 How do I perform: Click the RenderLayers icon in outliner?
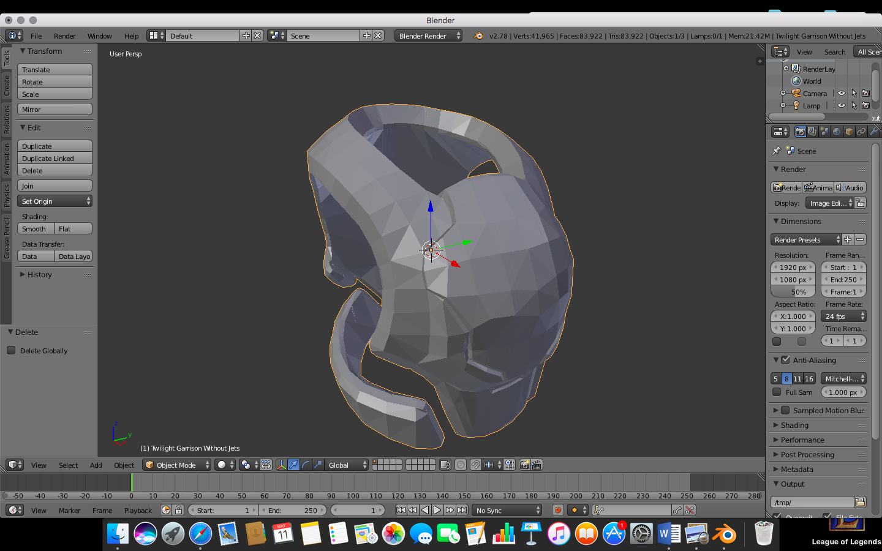pos(796,69)
